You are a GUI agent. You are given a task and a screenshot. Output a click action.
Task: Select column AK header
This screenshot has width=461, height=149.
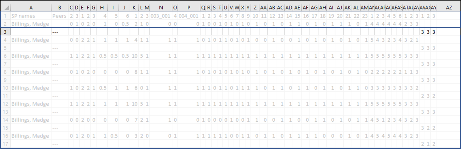click(x=348, y=8)
